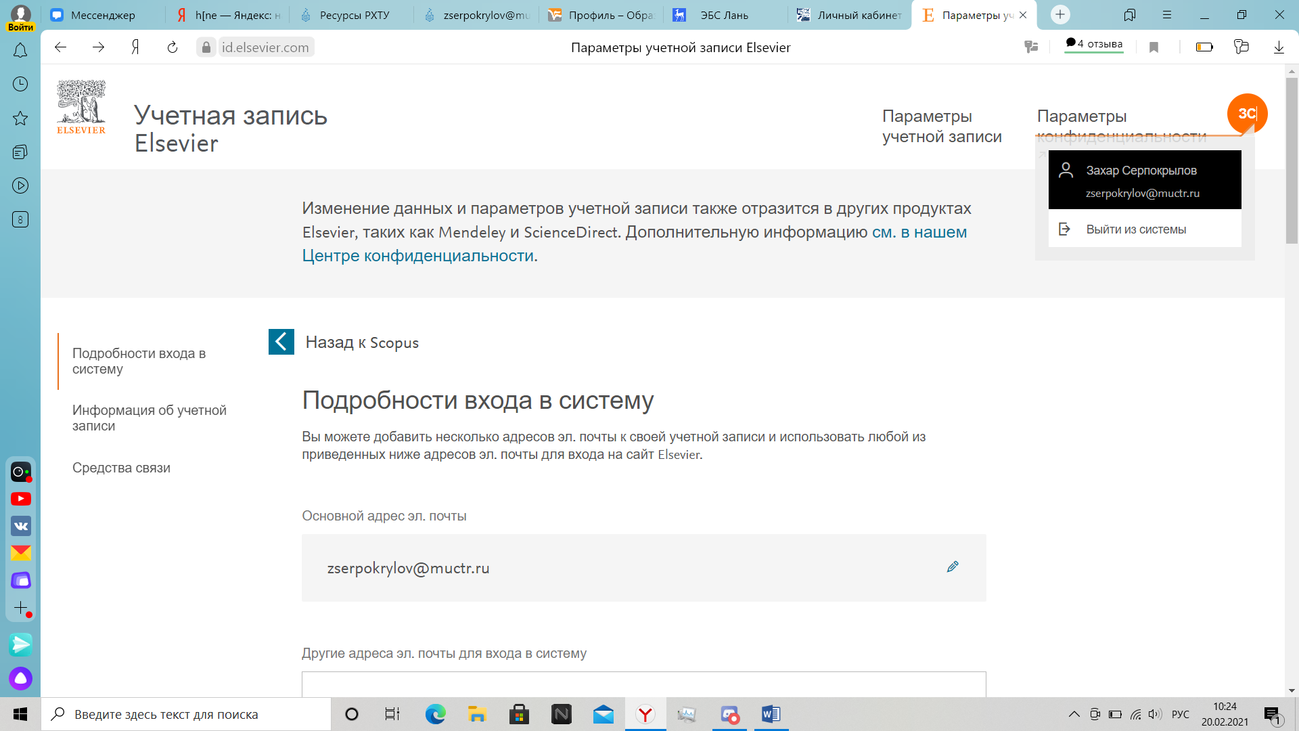The height and width of the screenshot is (731, 1299).
Task: Close the Параметры tab
Action: click(1023, 15)
